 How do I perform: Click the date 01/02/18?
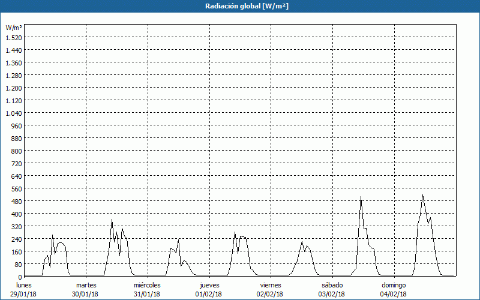coord(208,294)
